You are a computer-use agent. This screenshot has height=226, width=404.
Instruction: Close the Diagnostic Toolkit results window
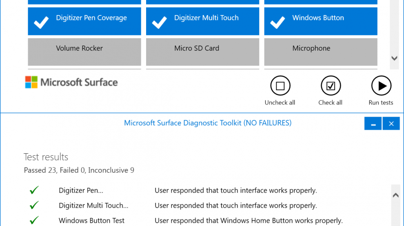tap(391, 124)
